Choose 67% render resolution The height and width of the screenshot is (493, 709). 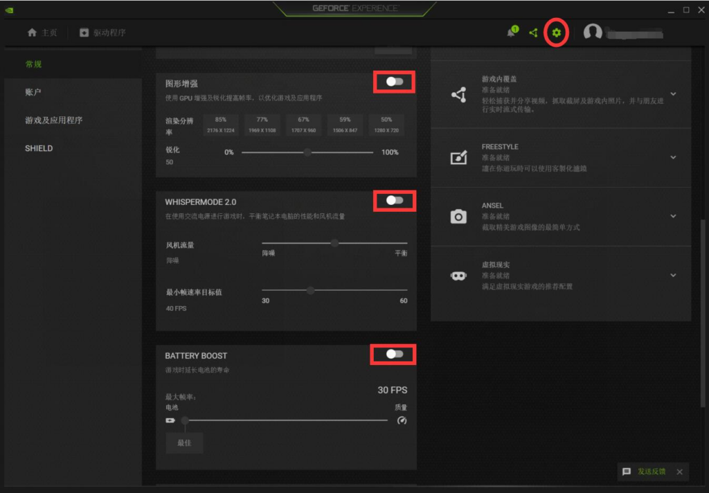(x=303, y=125)
